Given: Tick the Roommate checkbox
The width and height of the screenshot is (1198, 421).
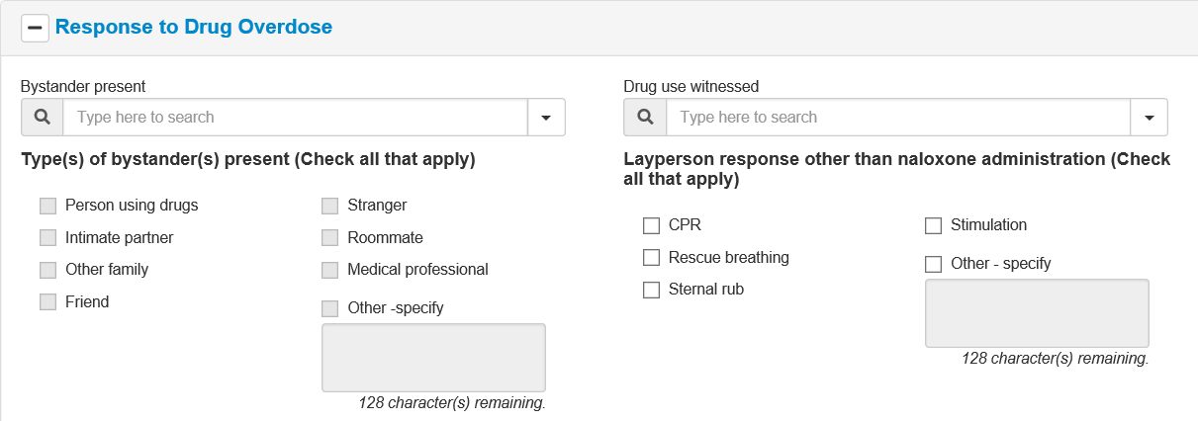Looking at the screenshot, I should tap(330, 238).
